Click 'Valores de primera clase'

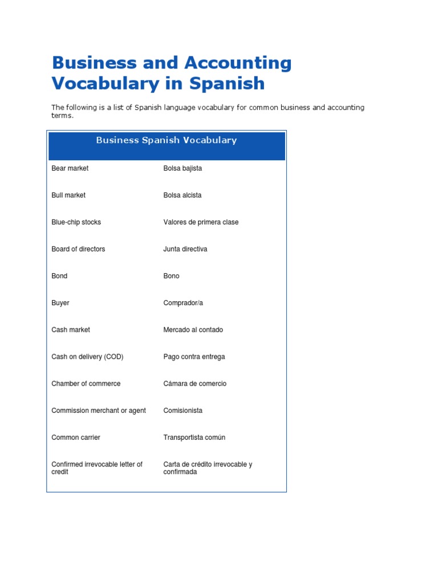(x=201, y=222)
